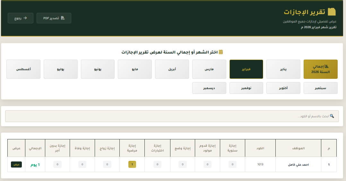This screenshot has height=181, width=346.
Task: Click the إجازة وضع column header
Action: 183,148
